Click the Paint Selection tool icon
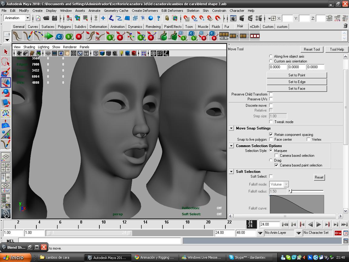 [6, 72]
